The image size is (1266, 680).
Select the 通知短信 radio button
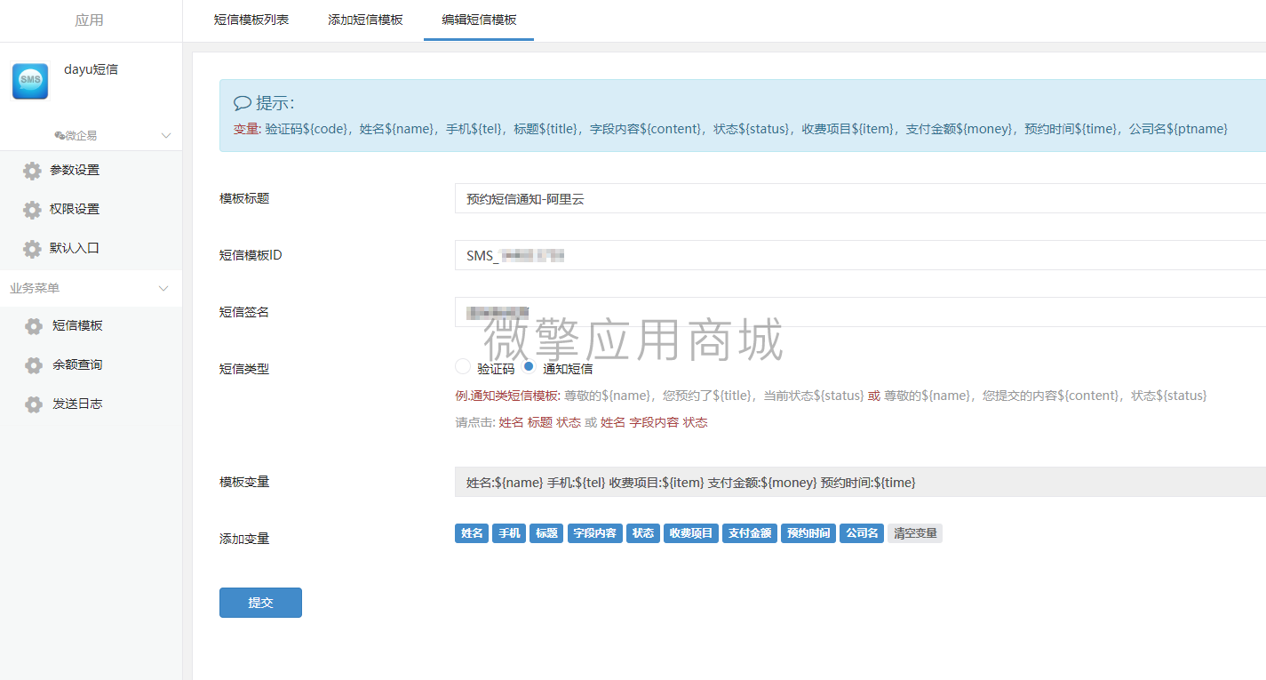529,366
